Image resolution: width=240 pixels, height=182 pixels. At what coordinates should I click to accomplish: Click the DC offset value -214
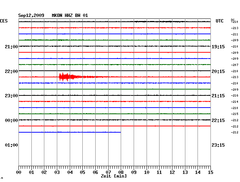[234, 102]
